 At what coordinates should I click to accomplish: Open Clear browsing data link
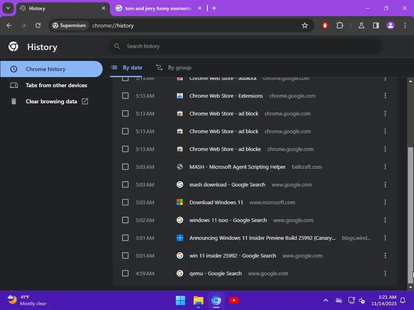pyautogui.click(x=51, y=101)
